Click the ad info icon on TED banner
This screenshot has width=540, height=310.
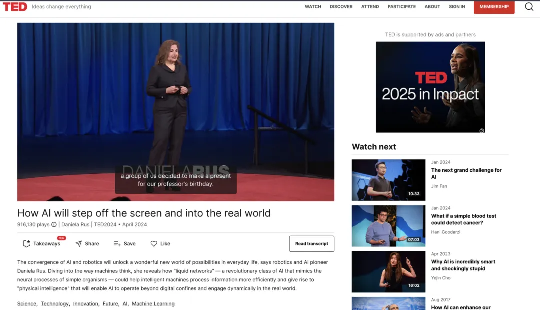[482, 130]
